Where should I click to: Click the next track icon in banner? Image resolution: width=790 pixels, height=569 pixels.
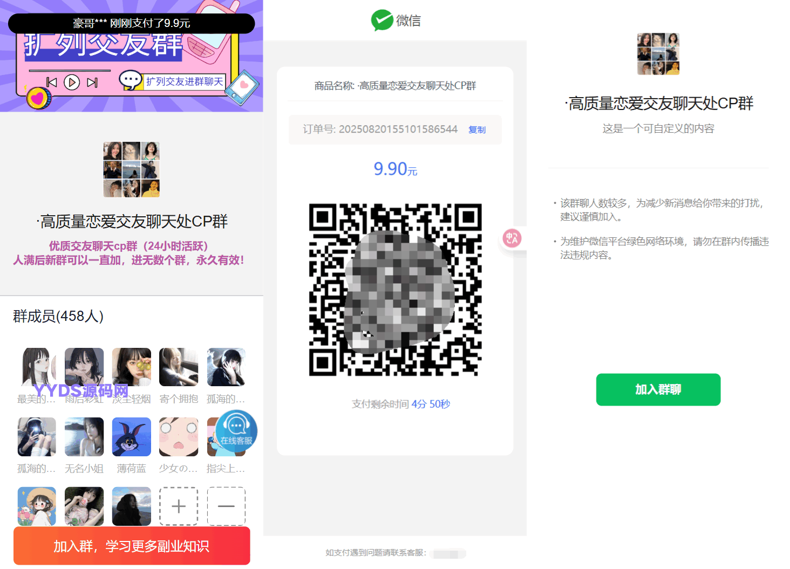92,82
